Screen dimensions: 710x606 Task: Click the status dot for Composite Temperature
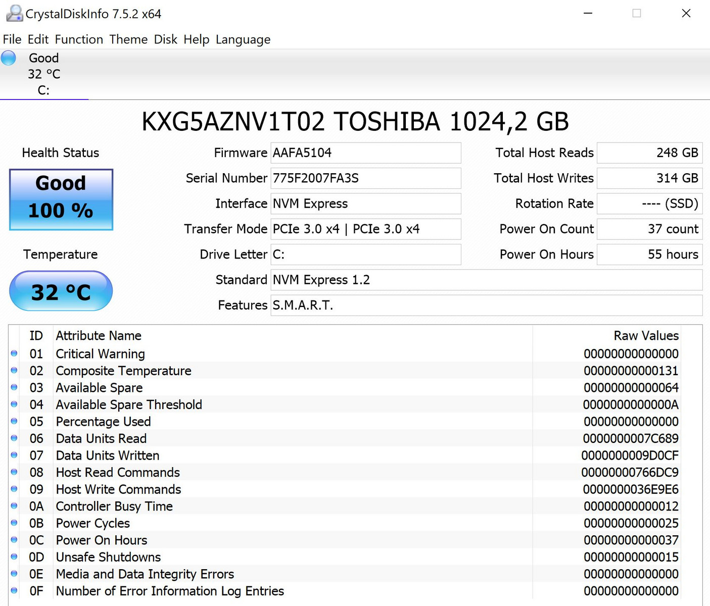coord(14,371)
